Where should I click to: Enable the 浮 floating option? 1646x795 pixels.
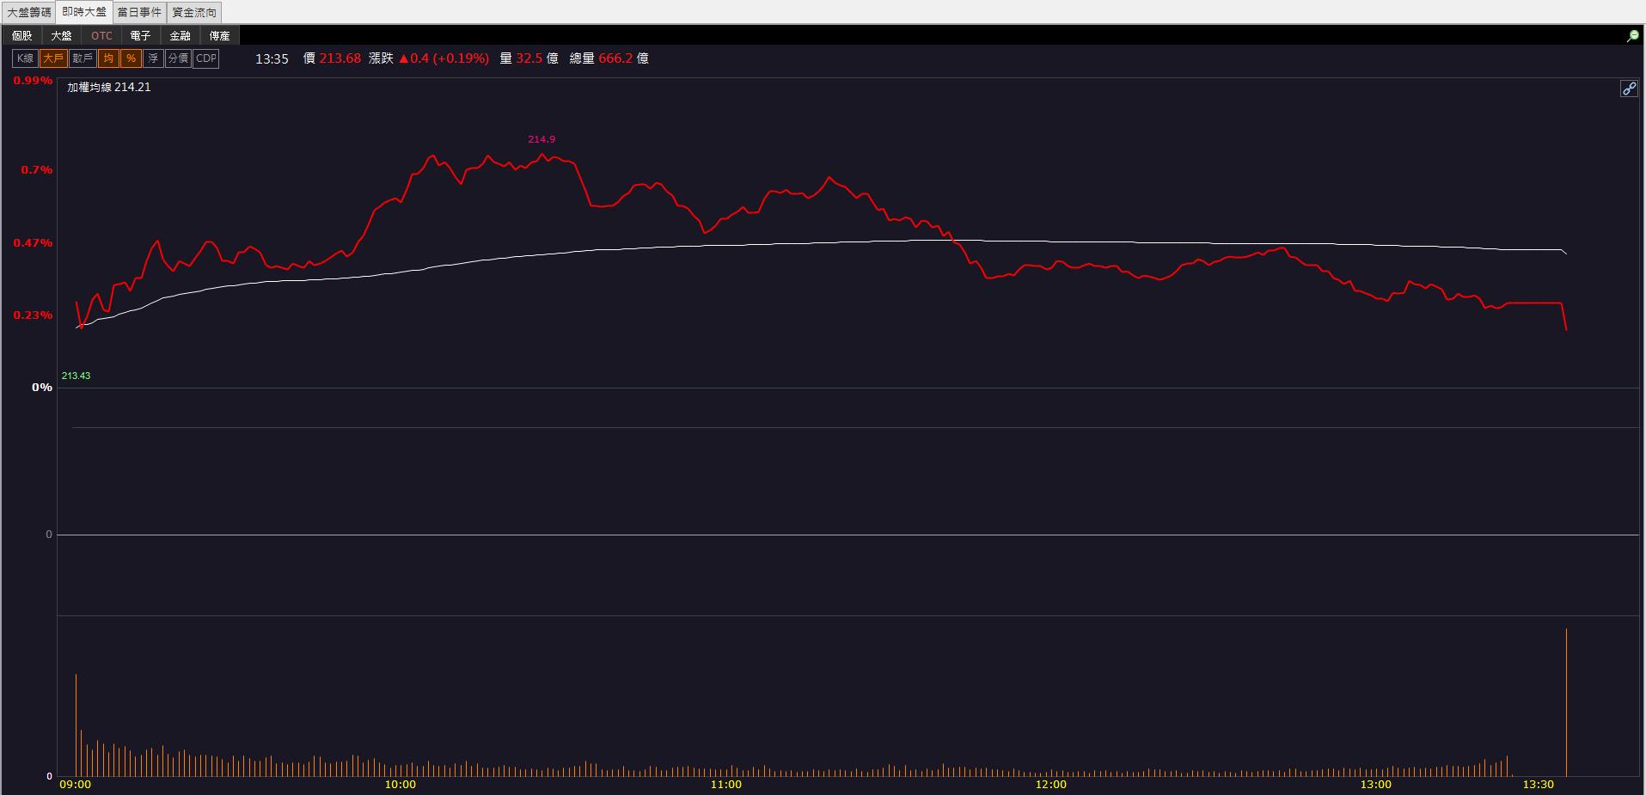pyautogui.click(x=153, y=58)
